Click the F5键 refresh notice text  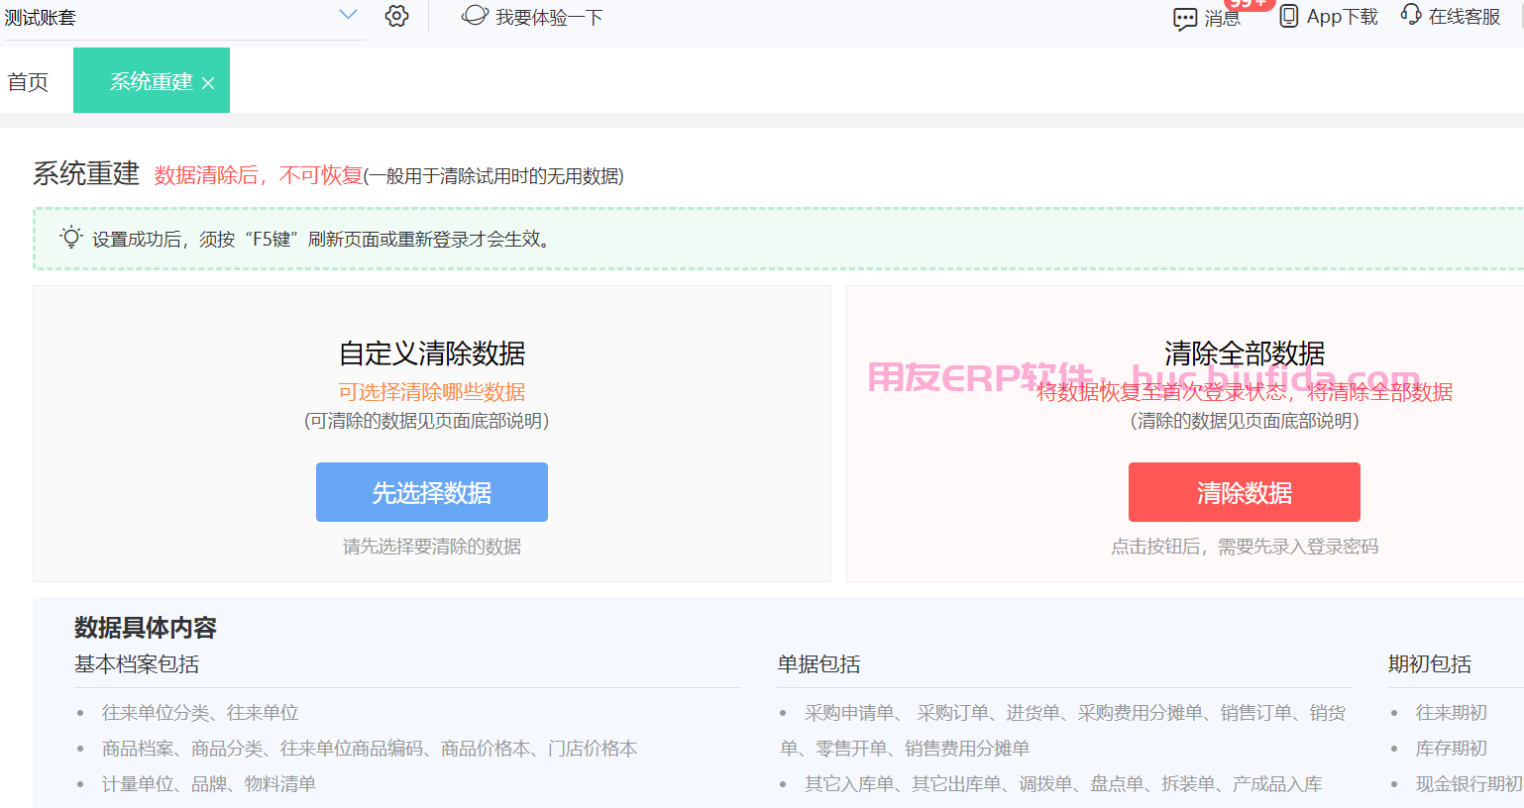tap(322, 239)
